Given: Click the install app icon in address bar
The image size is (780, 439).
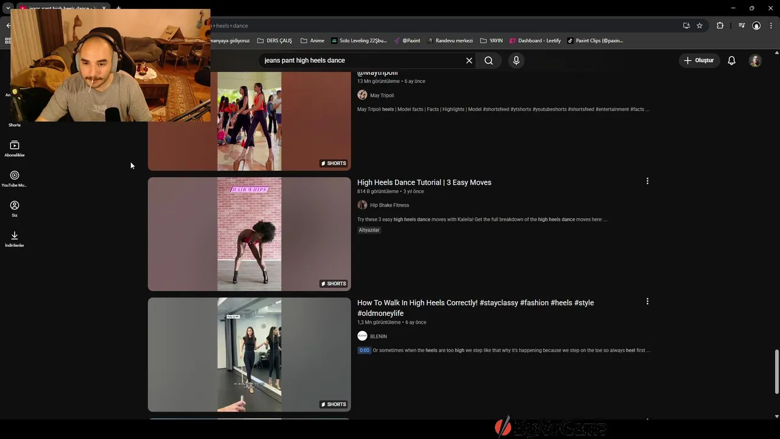Looking at the screenshot, I should (x=686, y=26).
